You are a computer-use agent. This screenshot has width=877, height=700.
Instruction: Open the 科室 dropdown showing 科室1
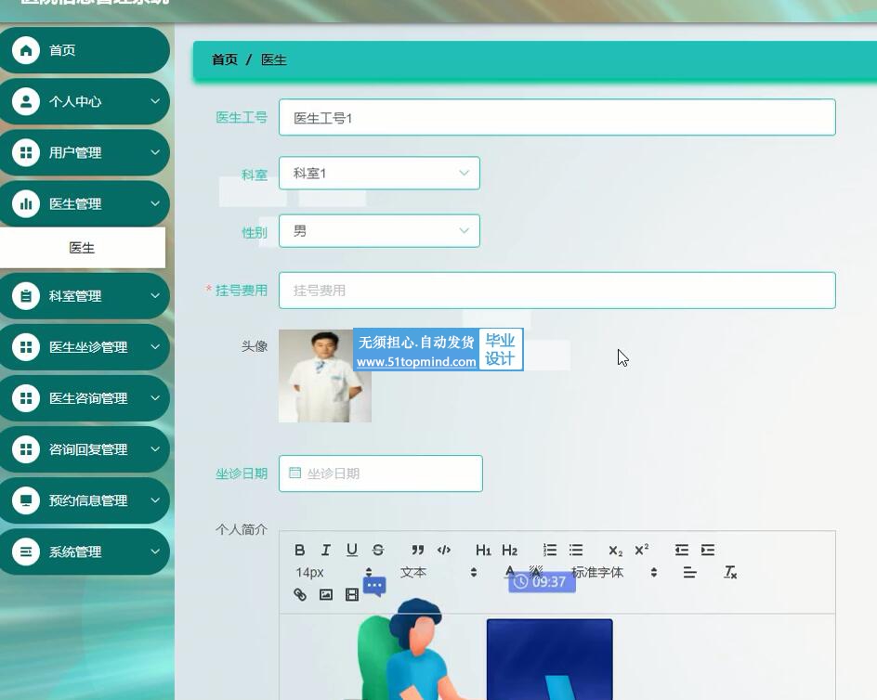[x=379, y=174]
